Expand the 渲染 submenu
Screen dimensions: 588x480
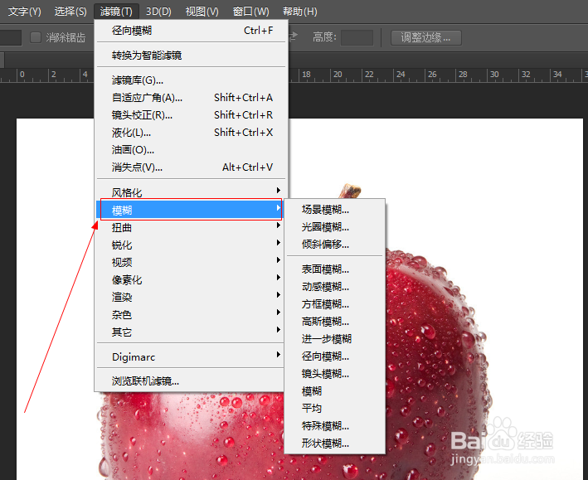tap(190, 297)
